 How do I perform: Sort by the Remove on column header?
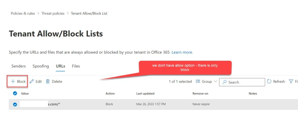(200, 94)
